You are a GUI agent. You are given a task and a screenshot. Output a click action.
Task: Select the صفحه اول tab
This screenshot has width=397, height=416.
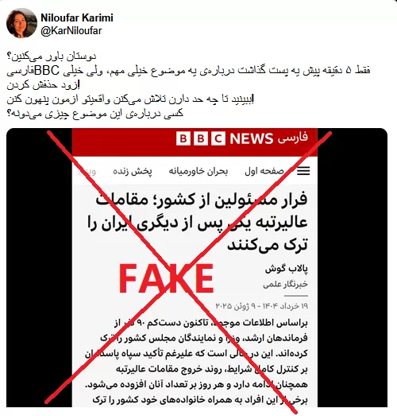point(264,171)
